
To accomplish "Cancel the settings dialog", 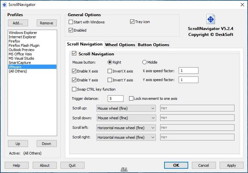I will point(204,165).
